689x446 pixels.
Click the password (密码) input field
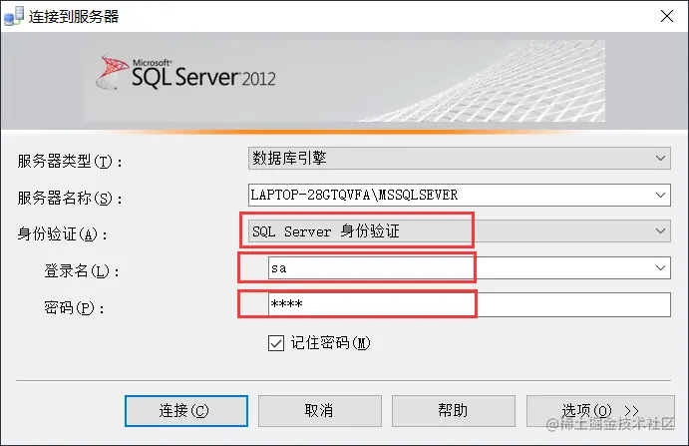point(470,304)
